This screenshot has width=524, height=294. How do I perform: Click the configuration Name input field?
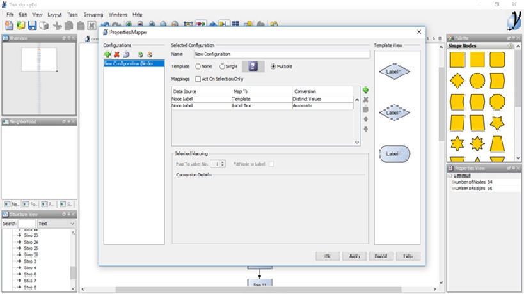tap(282, 54)
